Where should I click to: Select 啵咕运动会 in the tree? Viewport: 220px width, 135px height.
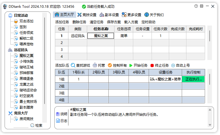coord(28,90)
